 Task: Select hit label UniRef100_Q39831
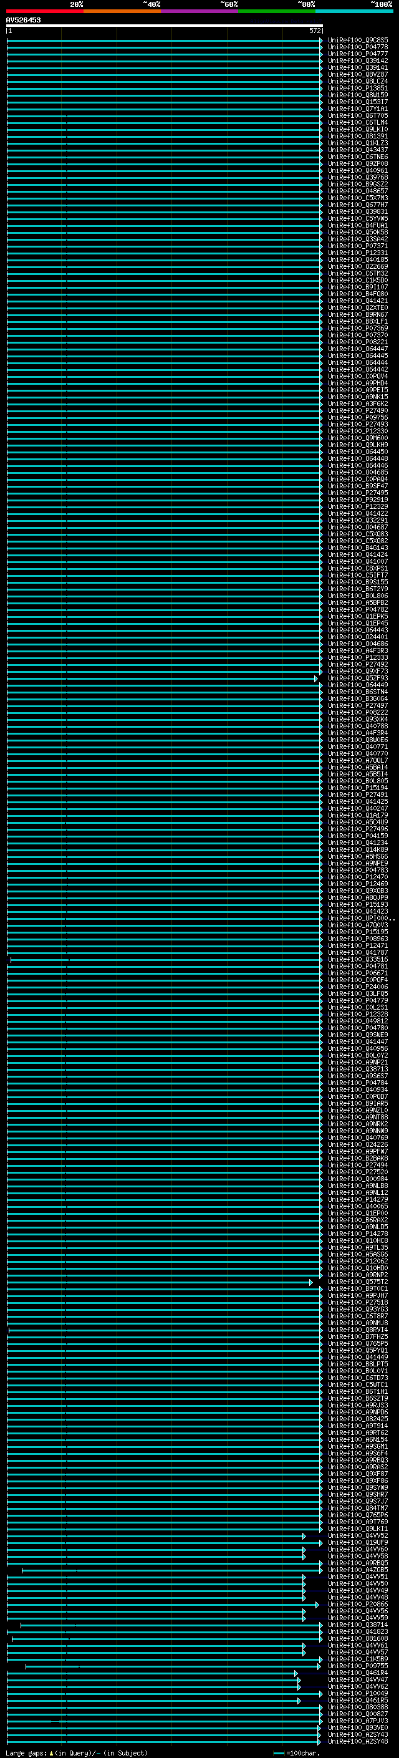click(x=358, y=211)
